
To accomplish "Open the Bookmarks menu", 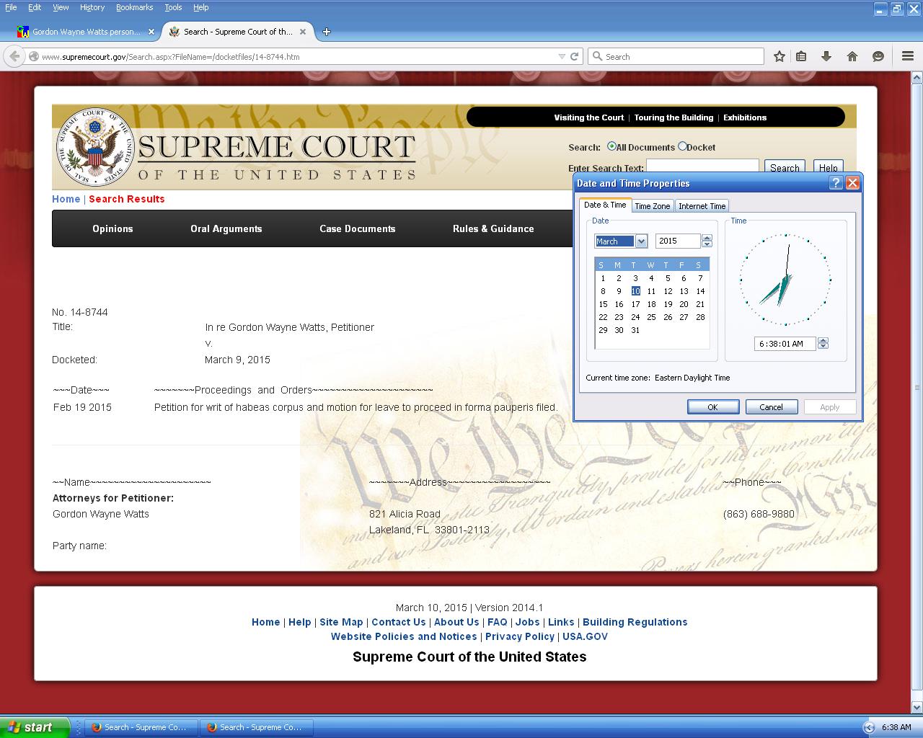I will 134,7.
